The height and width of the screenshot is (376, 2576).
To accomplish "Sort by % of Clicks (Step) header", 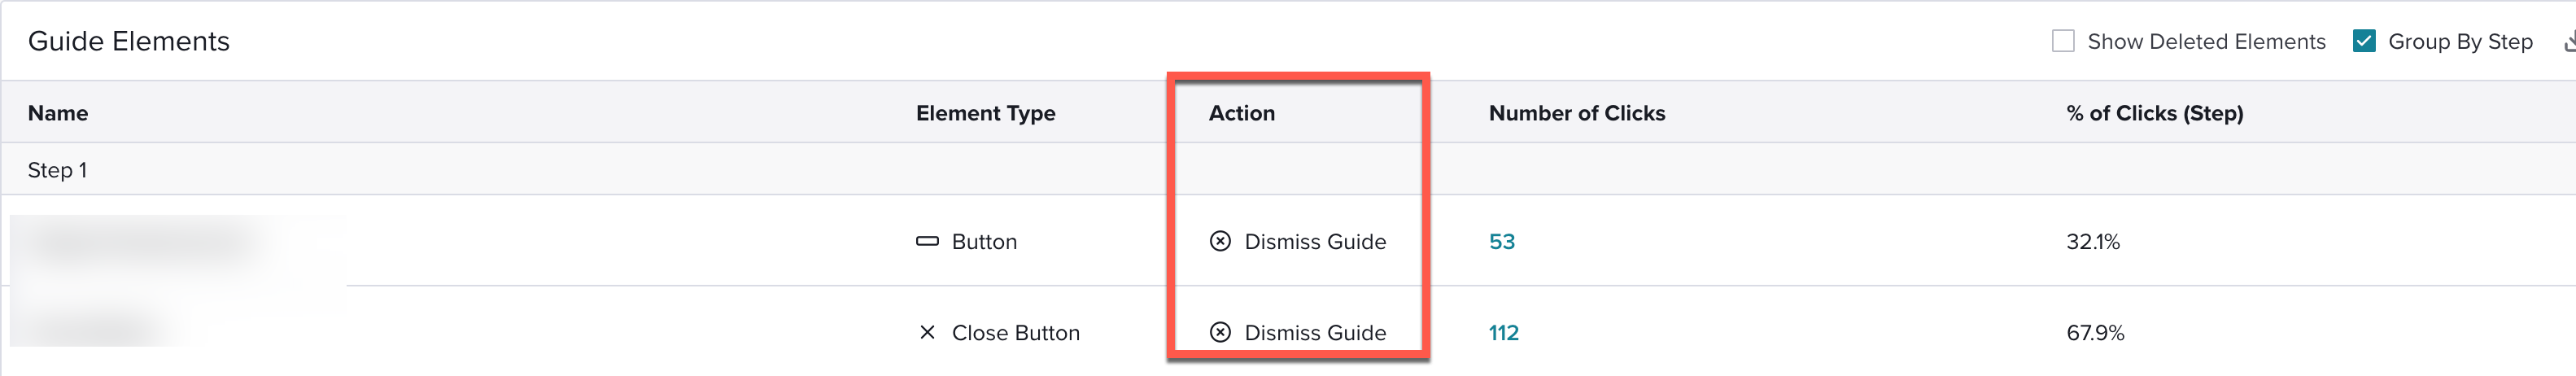I will 2154,113.
